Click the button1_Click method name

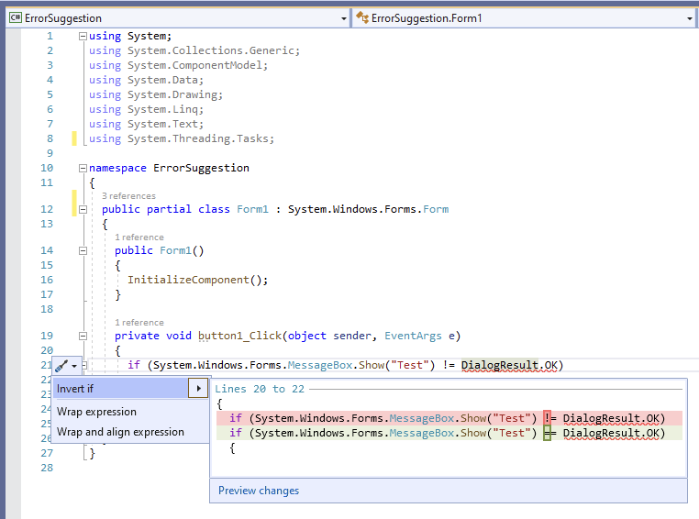click(x=239, y=336)
